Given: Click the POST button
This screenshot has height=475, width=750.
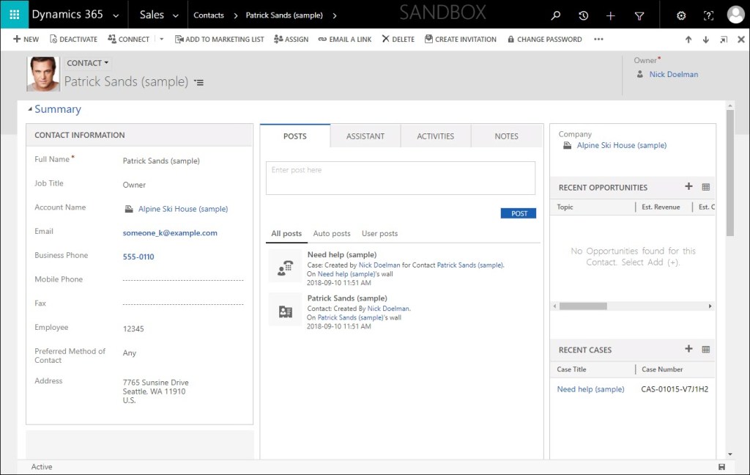Looking at the screenshot, I should [518, 213].
